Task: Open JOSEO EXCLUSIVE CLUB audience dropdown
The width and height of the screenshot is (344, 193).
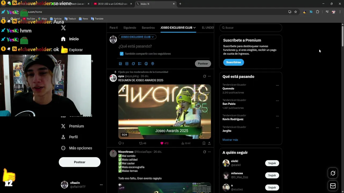Action: tap(137, 37)
